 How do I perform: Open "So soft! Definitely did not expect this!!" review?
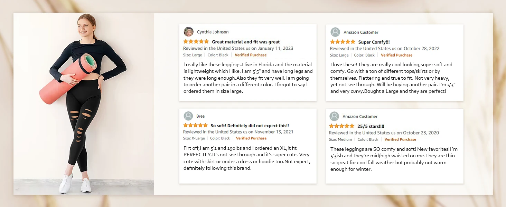250,126
